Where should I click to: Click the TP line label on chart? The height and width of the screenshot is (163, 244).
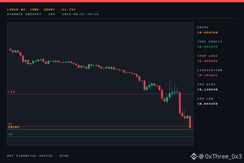coord(10,134)
